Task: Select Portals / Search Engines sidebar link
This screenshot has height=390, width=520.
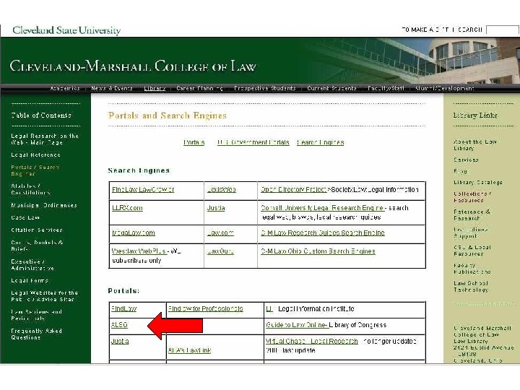Action: 35,170
